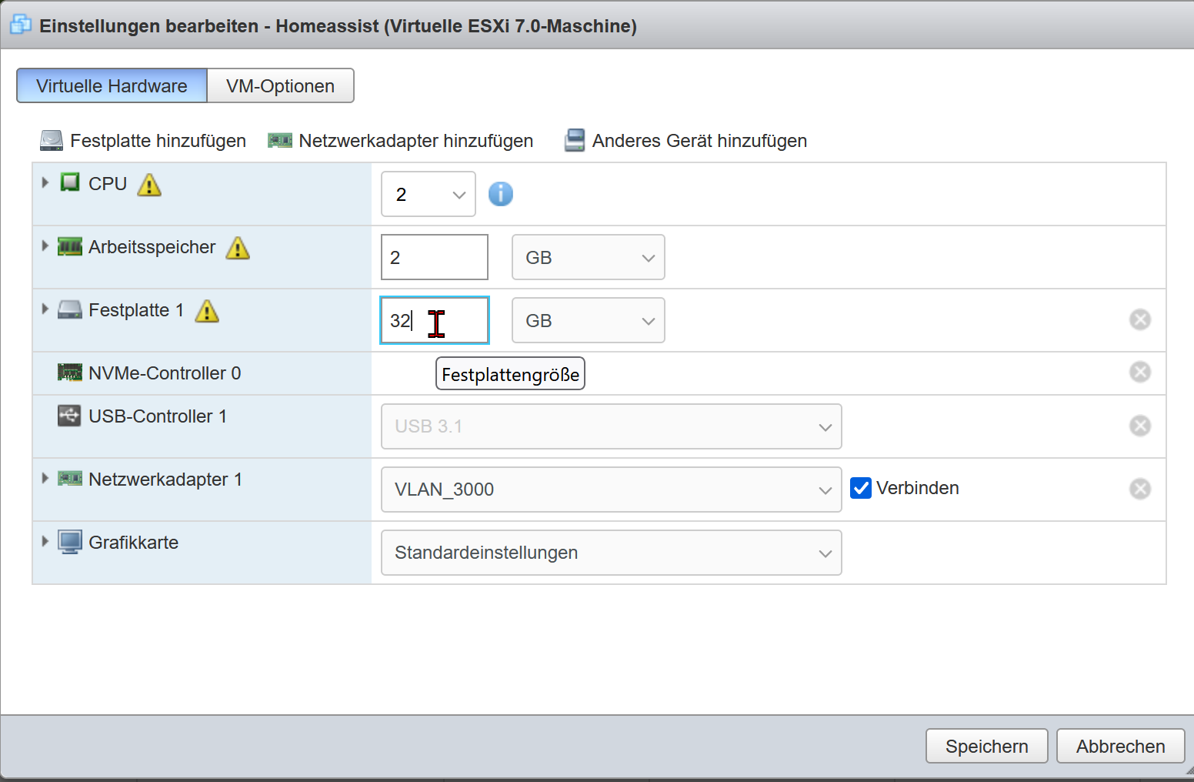Screen dimensions: 1194x782
Task: Expand the CPU settings row
Action: tap(45, 183)
